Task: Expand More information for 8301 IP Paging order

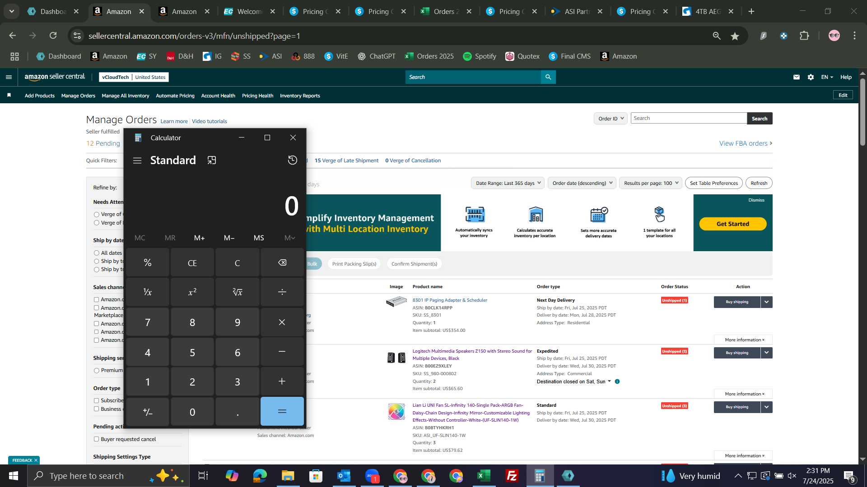Action: point(743,340)
